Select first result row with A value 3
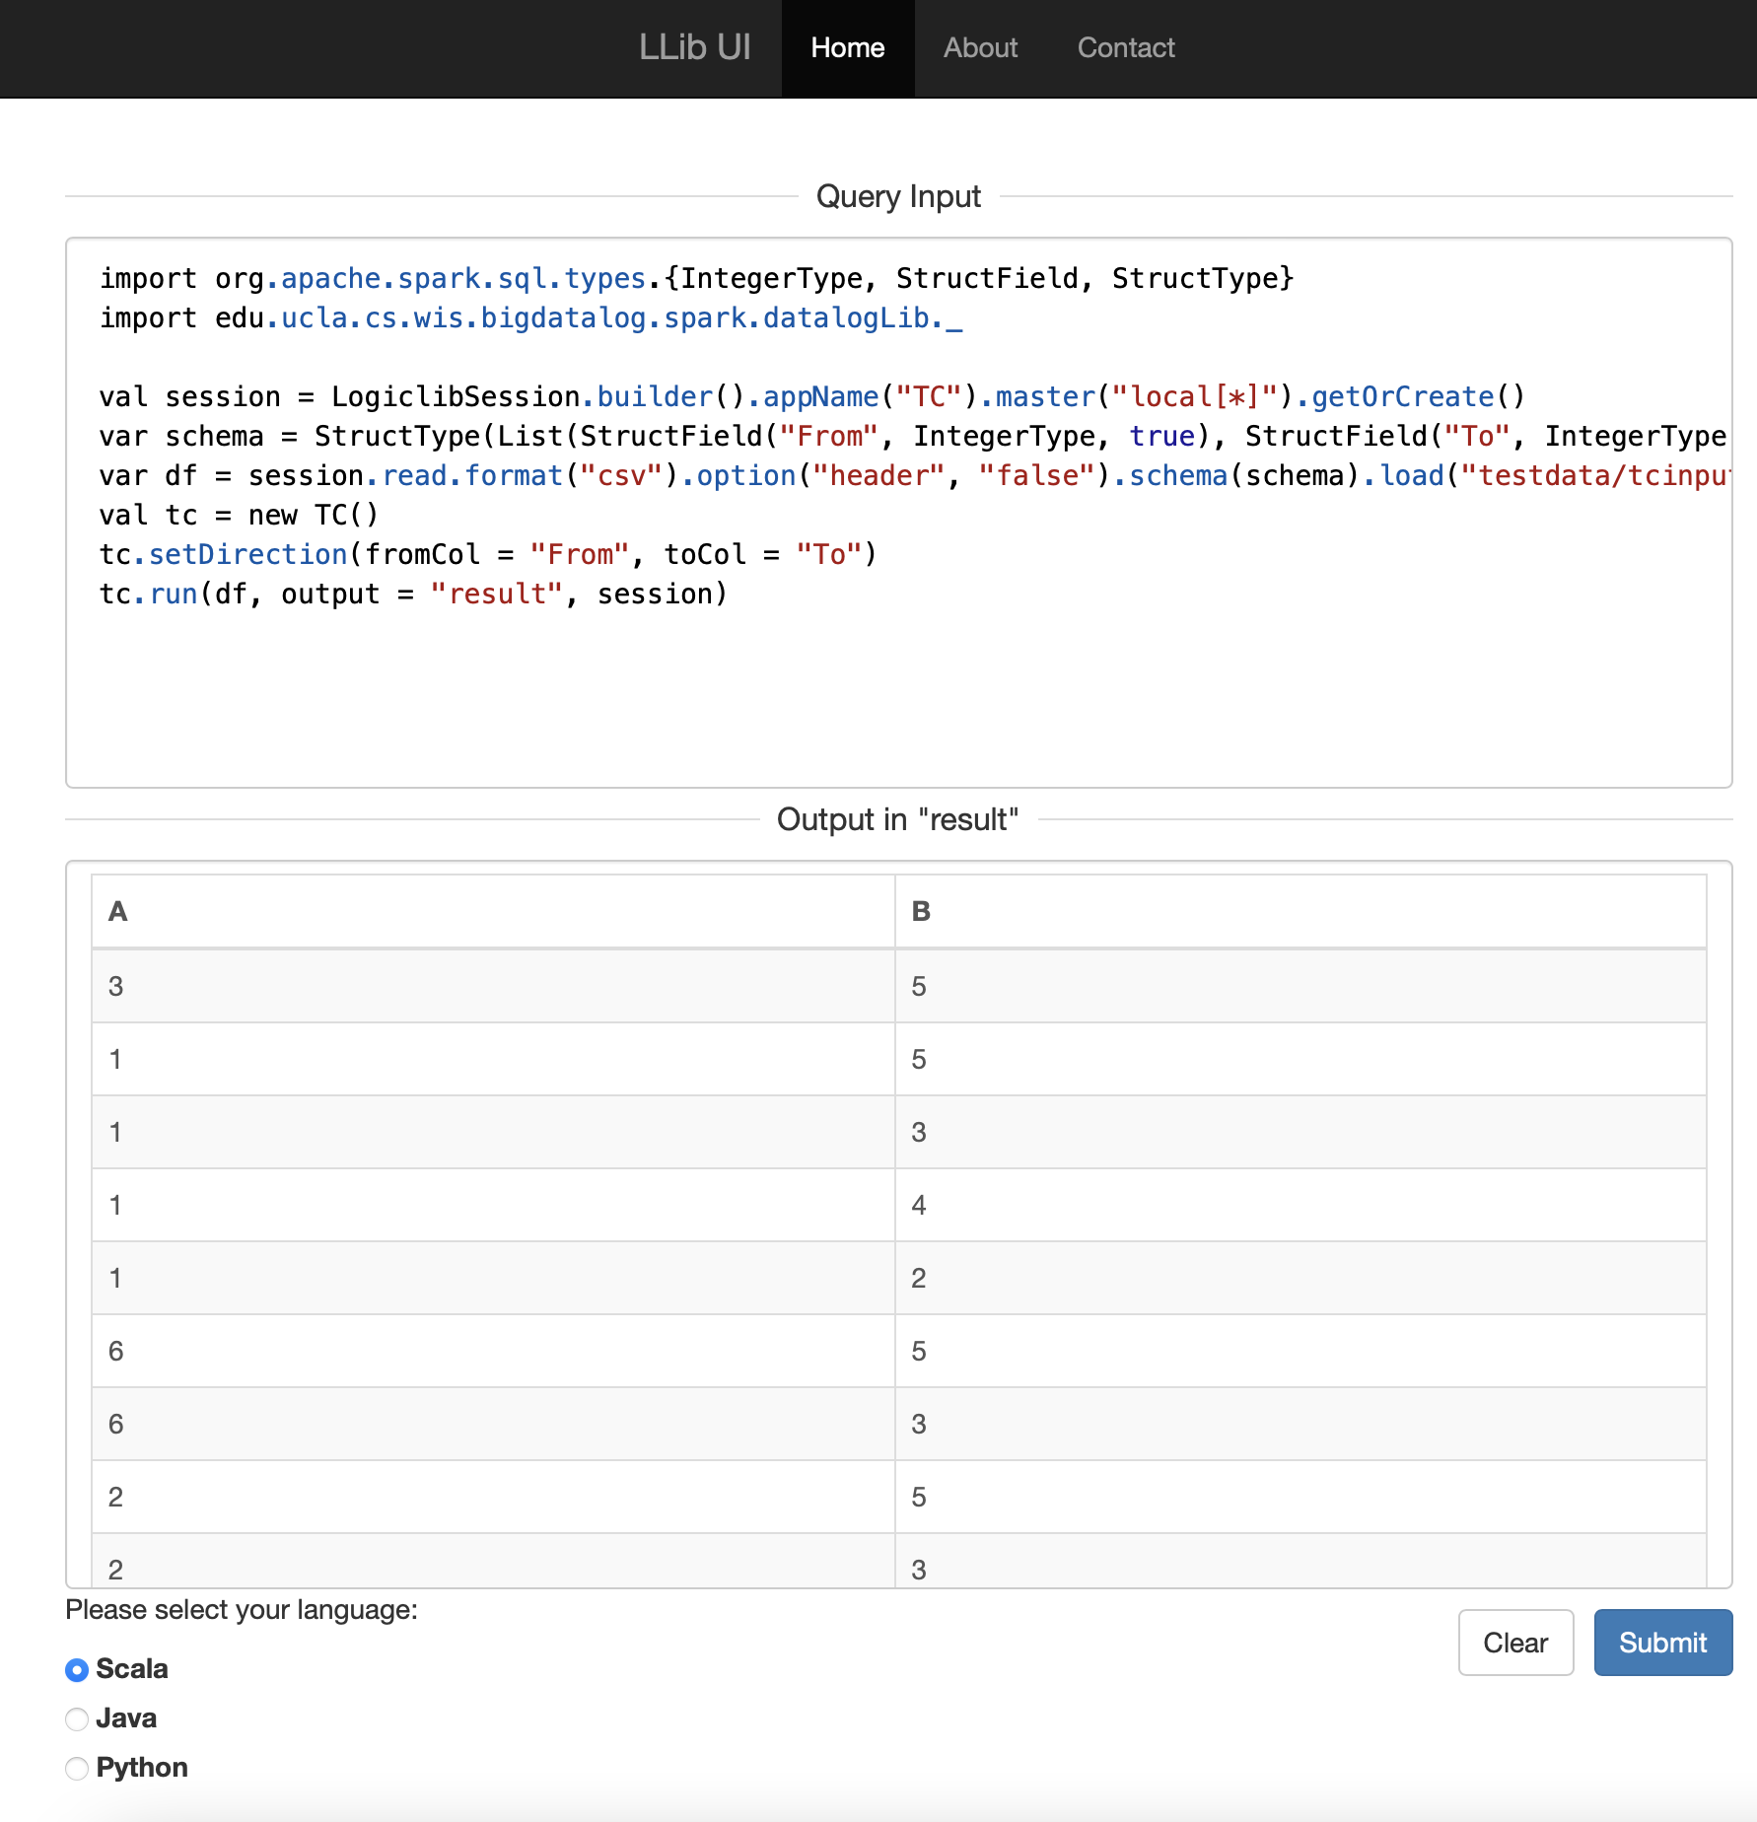The height and width of the screenshot is (1822, 1757). [493, 986]
